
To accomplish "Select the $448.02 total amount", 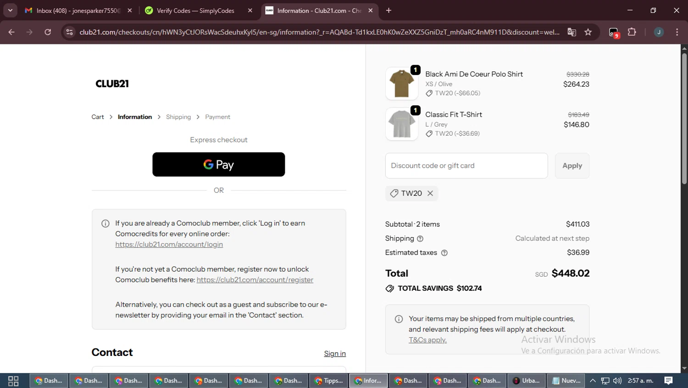I will pyautogui.click(x=571, y=273).
